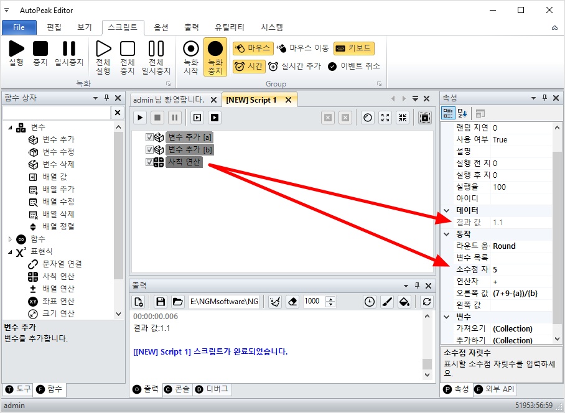Stop recording with 녹화 중지
Screen dimensions: 565x413
(x=215, y=57)
